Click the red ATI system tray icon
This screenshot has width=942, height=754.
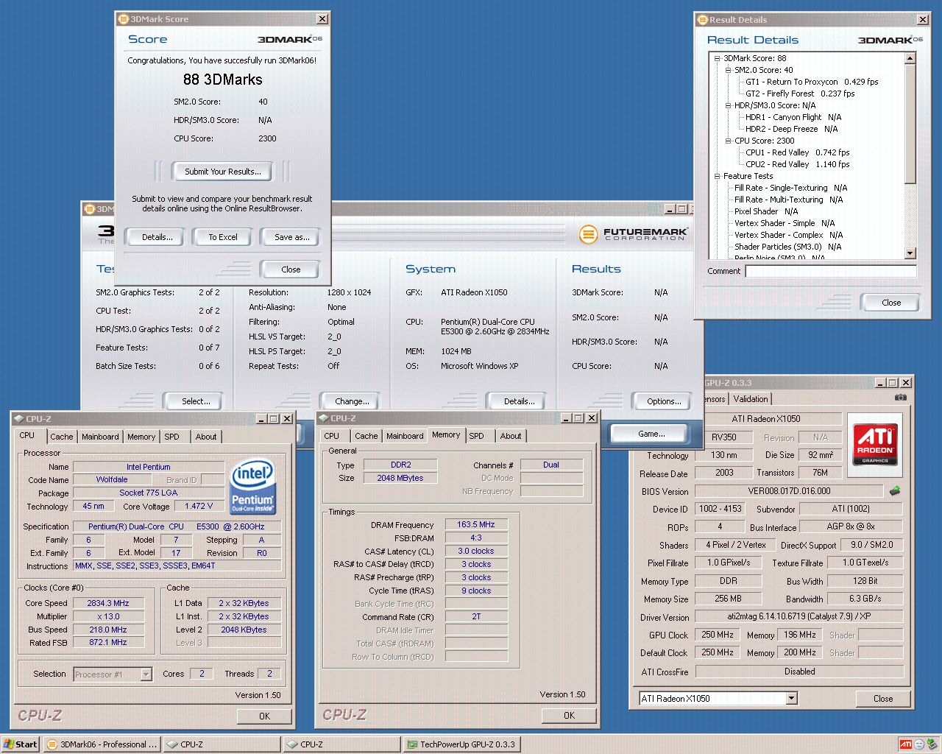click(x=906, y=744)
